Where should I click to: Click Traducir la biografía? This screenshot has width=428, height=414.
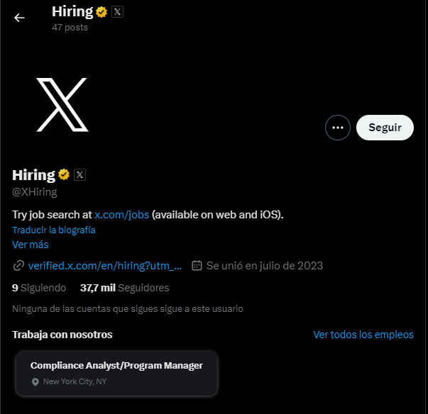[54, 230]
